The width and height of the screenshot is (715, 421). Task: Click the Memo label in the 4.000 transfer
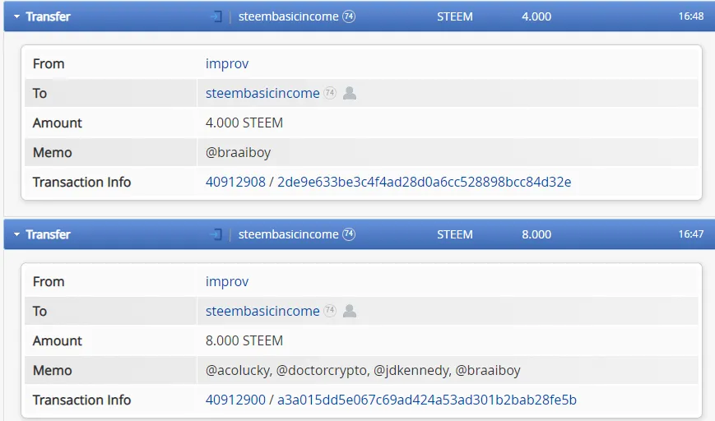pos(52,153)
